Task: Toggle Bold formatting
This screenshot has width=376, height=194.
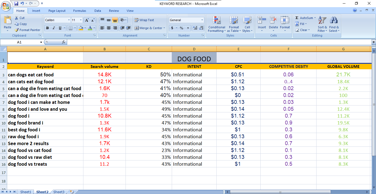Action: coord(47,28)
